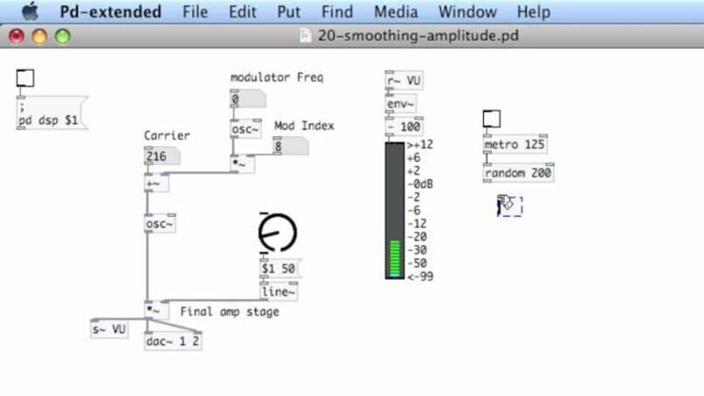Toggle the DSP switch above pd dsp message

point(25,79)
